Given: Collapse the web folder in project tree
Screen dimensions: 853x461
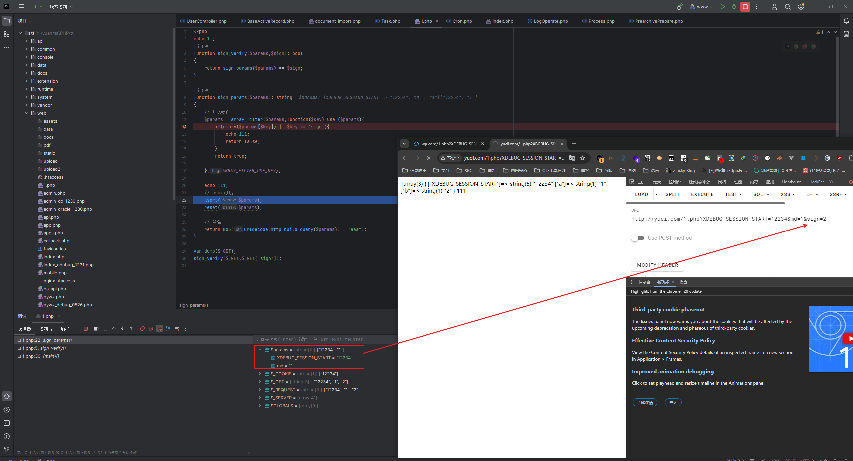Looking at the screenshot, I should coord(27,113).
